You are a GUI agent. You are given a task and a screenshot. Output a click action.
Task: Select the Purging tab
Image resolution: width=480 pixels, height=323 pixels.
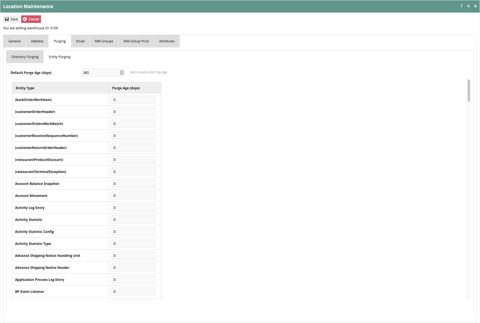pyautogui.click(x=60, y=41)
